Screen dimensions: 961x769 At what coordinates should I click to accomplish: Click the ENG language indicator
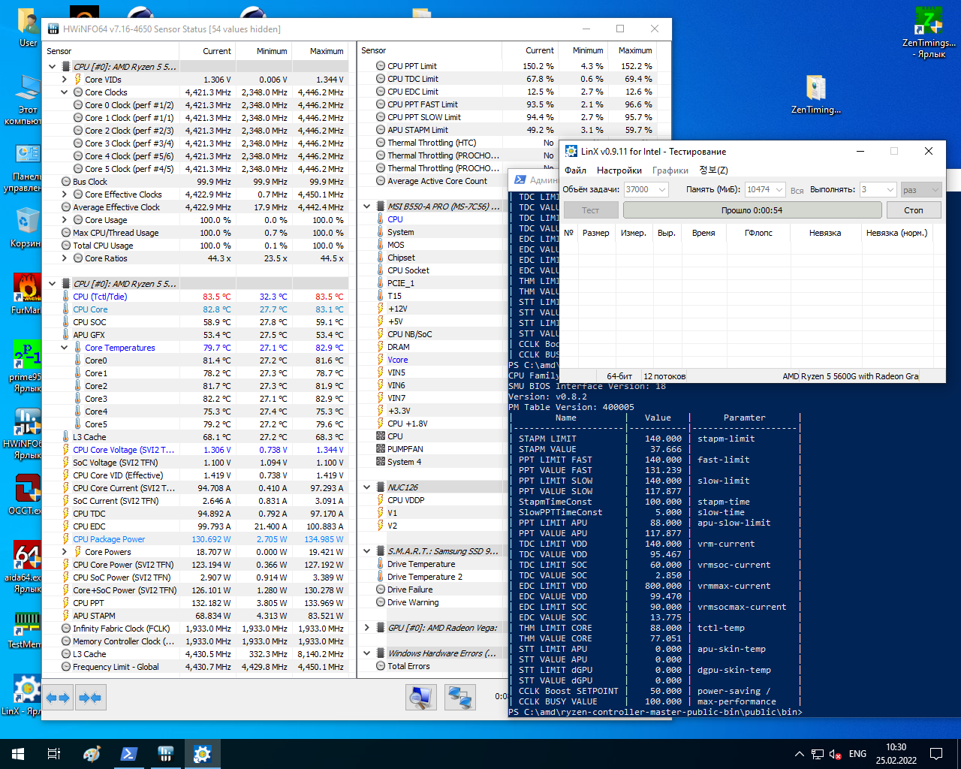coord(857,754)
